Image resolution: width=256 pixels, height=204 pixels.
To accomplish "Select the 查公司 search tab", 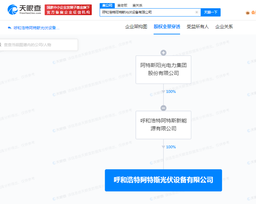I will (x=107, y=5).
